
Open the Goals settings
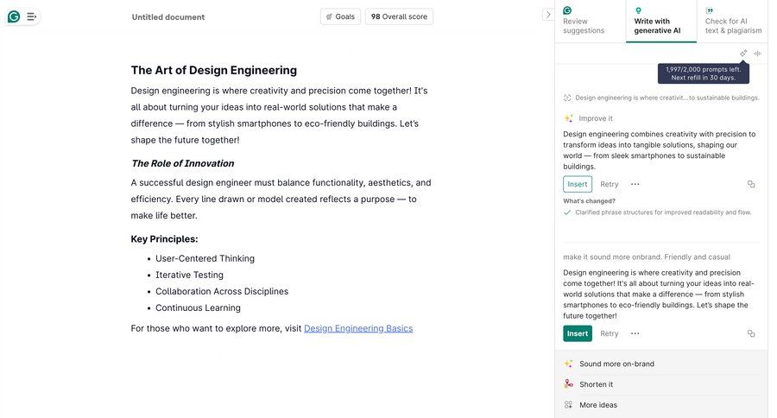coord(340,16)
